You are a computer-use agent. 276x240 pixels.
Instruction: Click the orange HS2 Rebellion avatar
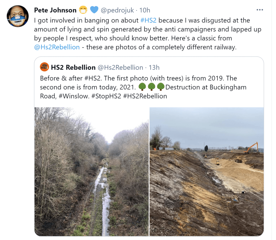click(44, 67)
